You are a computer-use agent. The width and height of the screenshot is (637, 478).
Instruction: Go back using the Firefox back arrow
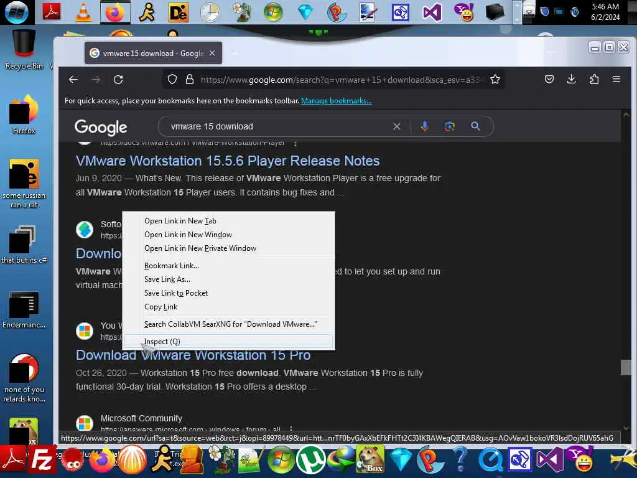point(73,80)
